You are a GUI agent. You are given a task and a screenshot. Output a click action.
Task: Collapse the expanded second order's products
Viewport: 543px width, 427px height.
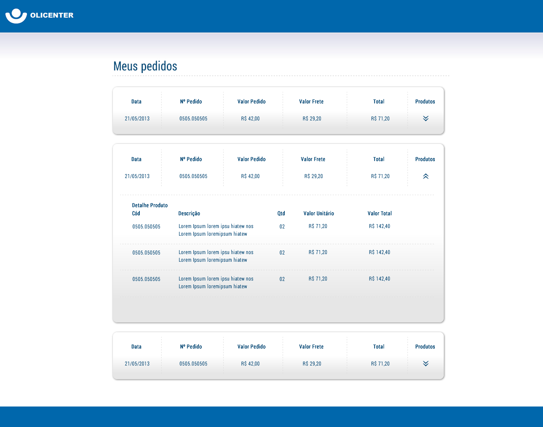[425, 176]
